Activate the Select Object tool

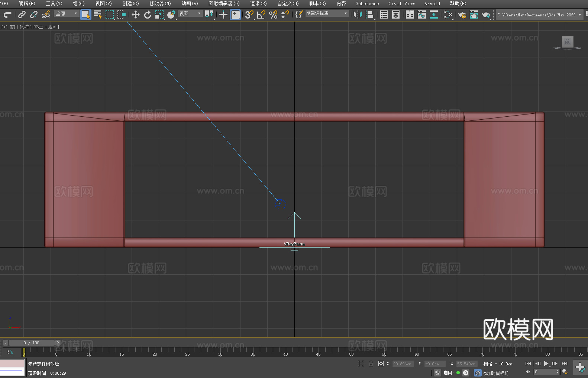point(86,14)
